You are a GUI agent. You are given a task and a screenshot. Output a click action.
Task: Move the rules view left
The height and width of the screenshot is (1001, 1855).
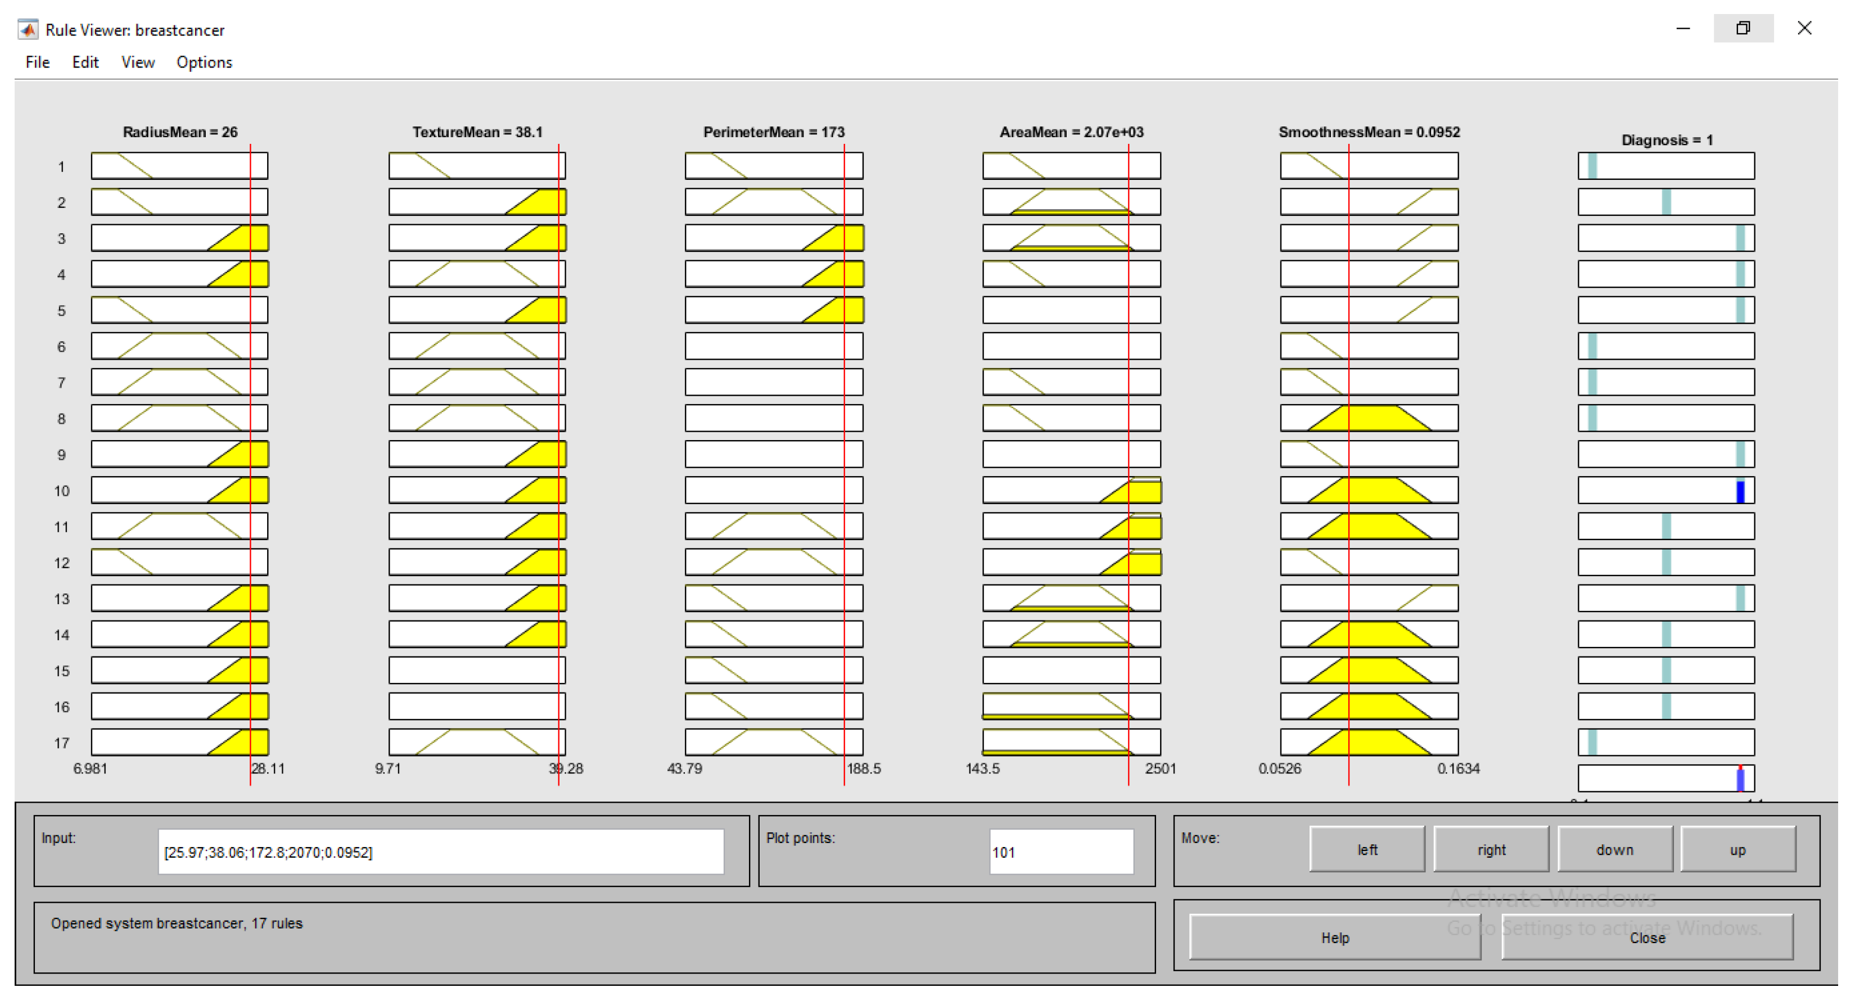pyautogui.click(x=1367, y=850)
